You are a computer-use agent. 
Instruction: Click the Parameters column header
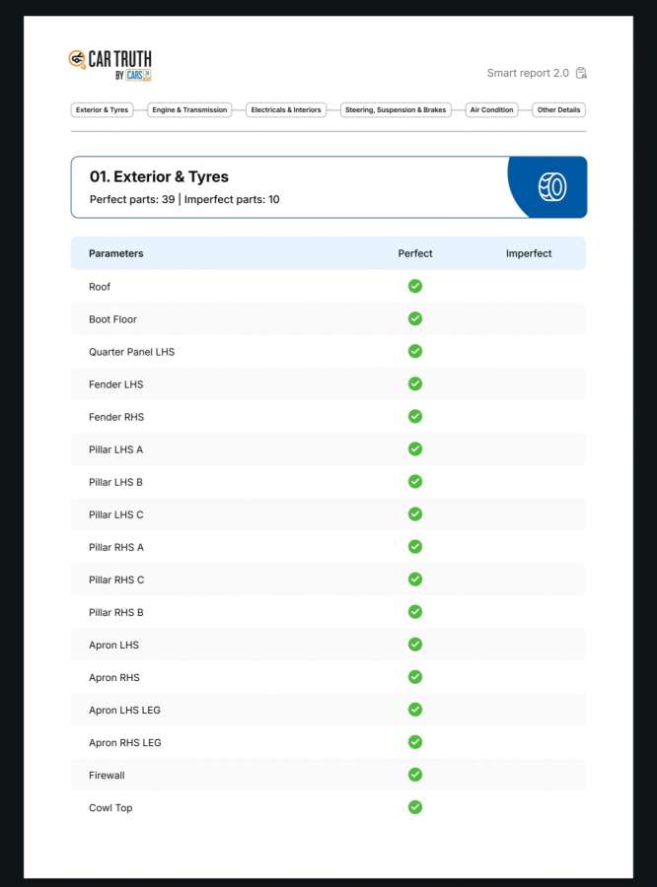116,253
